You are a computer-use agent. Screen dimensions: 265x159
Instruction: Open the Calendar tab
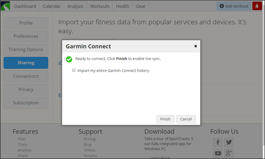click(52, 6)
